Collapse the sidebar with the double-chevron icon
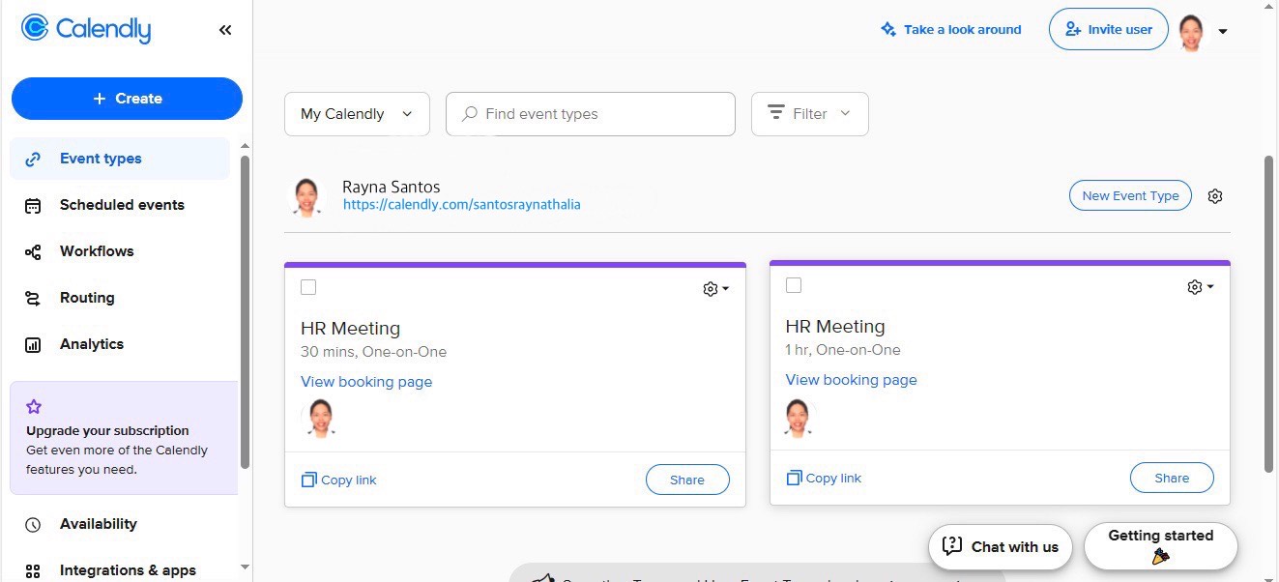 click(x=225, y=30)
